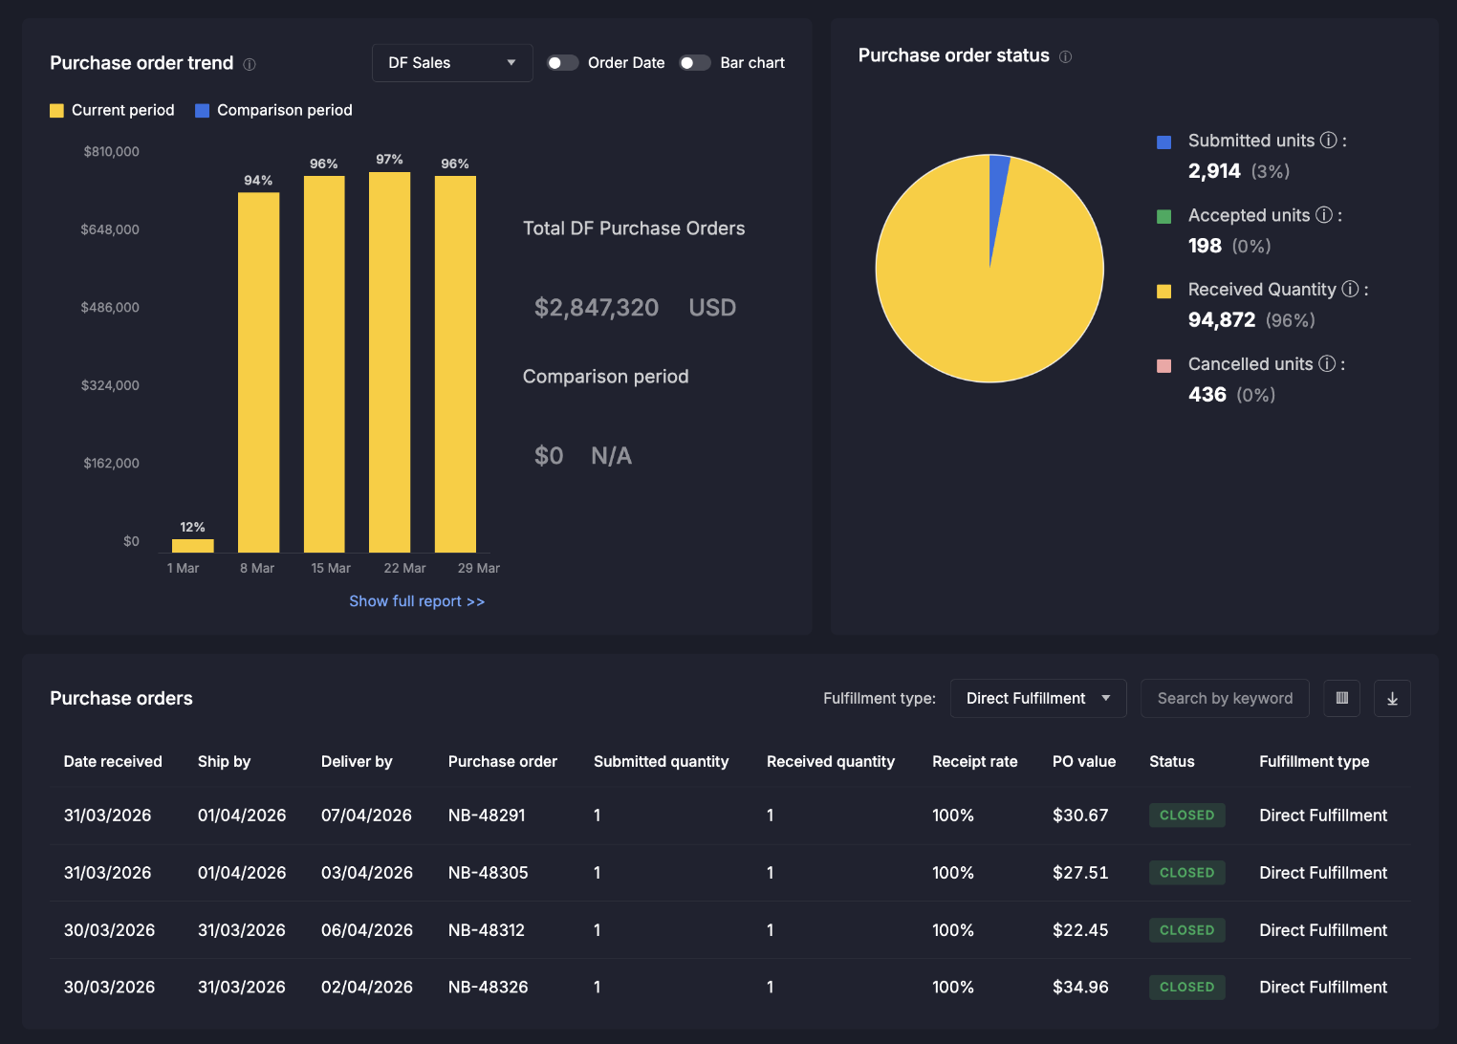Click Received Quantity yellow legend swatch

tap(1163, 292)
